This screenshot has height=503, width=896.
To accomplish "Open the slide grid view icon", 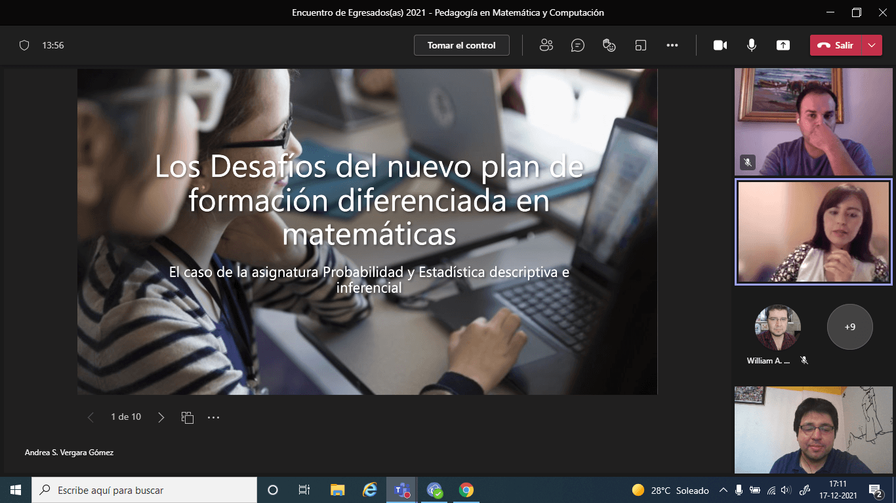I will 188,417.
